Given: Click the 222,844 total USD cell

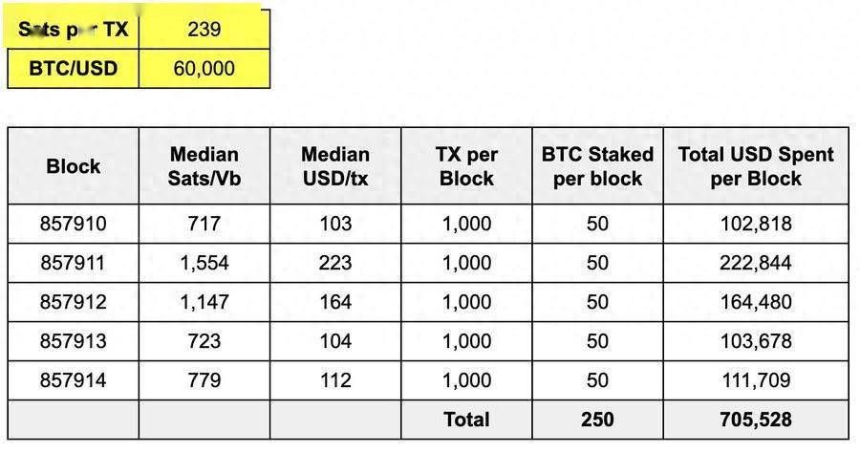Looking at the screenshot, I should click(x=756, y=264).
